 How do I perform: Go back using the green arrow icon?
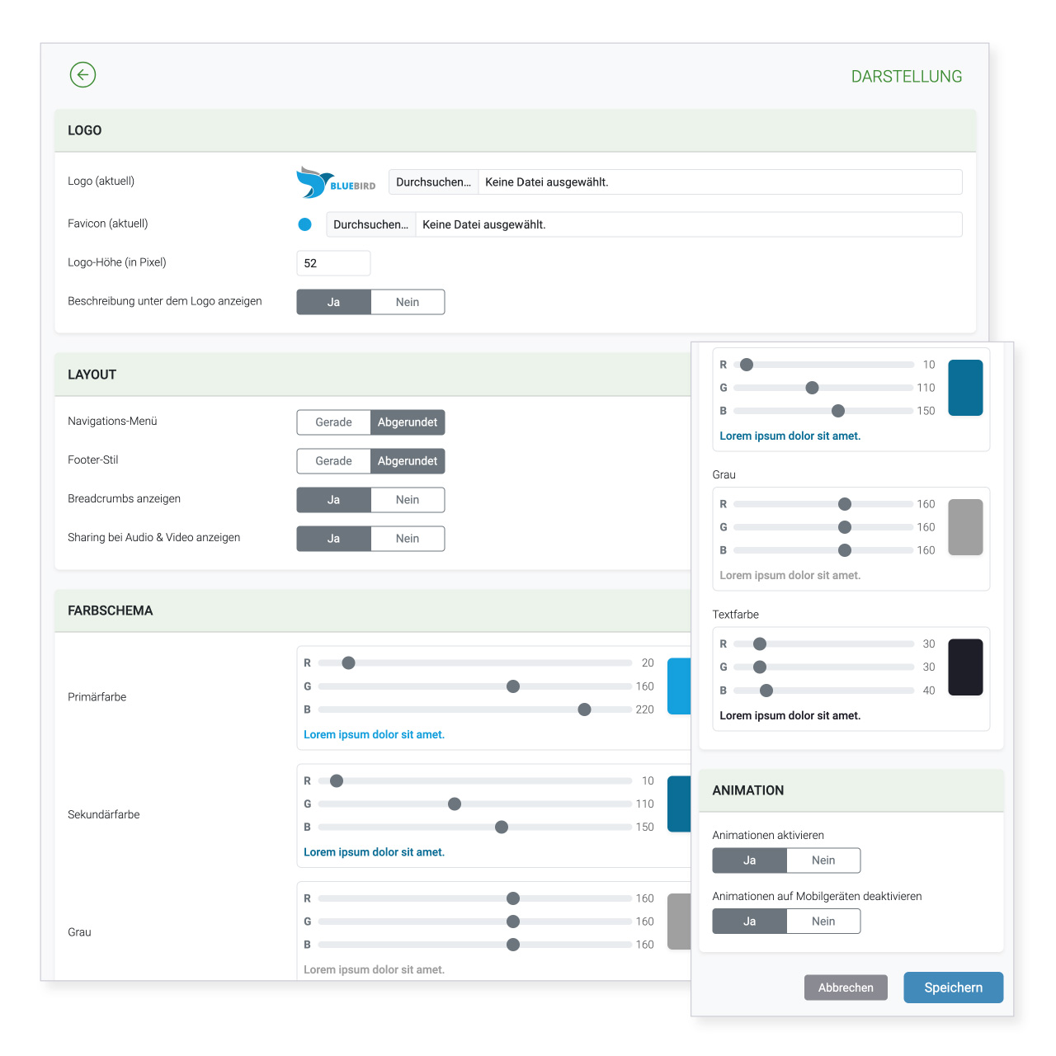pos(82,75)
